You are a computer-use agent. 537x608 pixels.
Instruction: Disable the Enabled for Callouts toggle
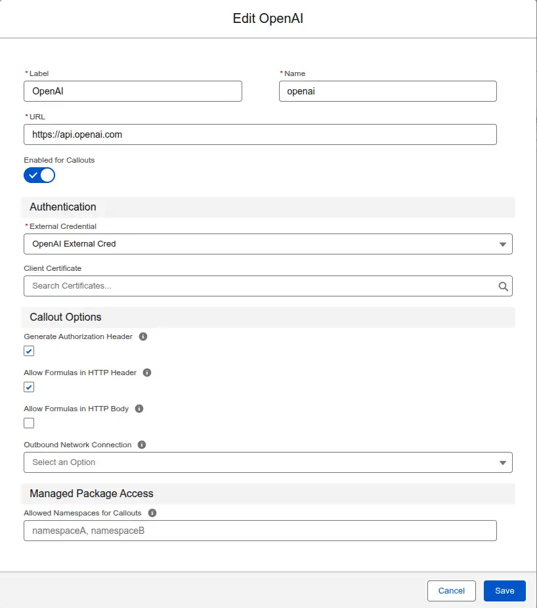click(x=39, y=175)
